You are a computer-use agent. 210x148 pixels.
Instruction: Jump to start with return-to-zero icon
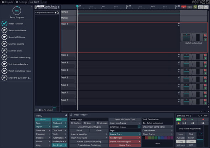(x=184, y=123)
